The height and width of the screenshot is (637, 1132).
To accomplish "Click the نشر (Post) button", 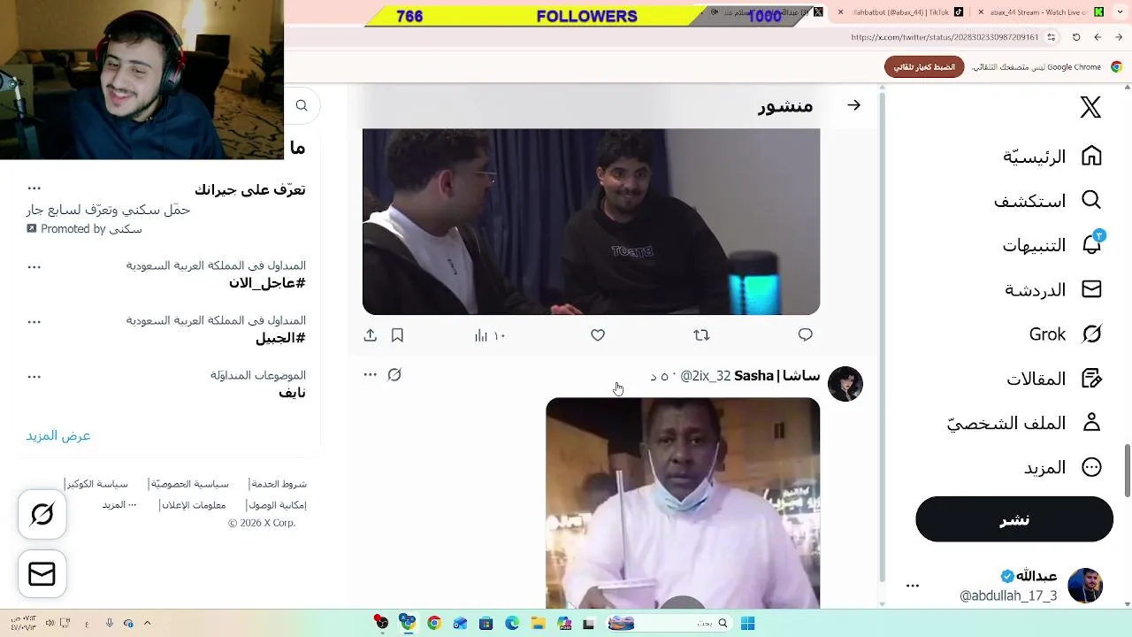I will click(x=1014, y=519).
